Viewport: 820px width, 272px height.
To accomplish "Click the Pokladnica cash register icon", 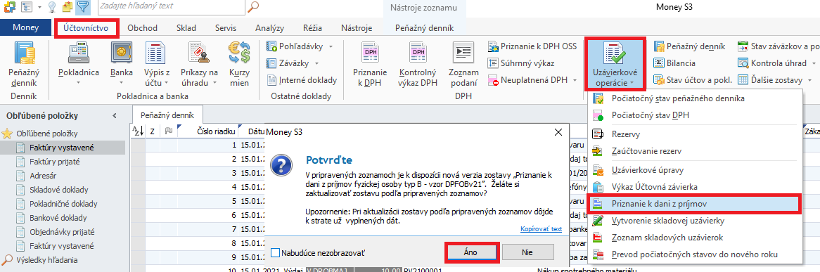I will click(79, 53).
